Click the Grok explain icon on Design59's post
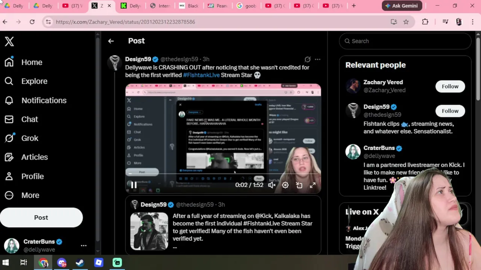Image resolution: width=481 pixels, height=270 pixels. (x=307, y=59)
